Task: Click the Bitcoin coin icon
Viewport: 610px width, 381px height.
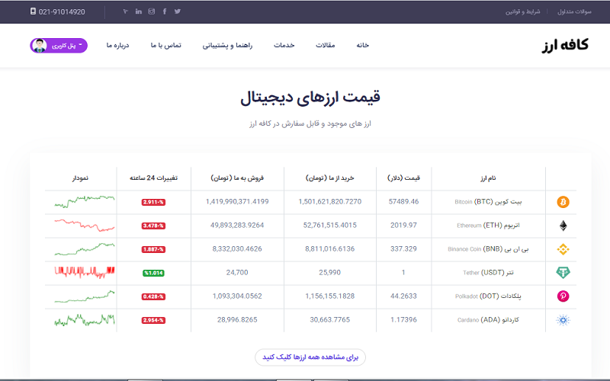Action: tap(563, 202)
